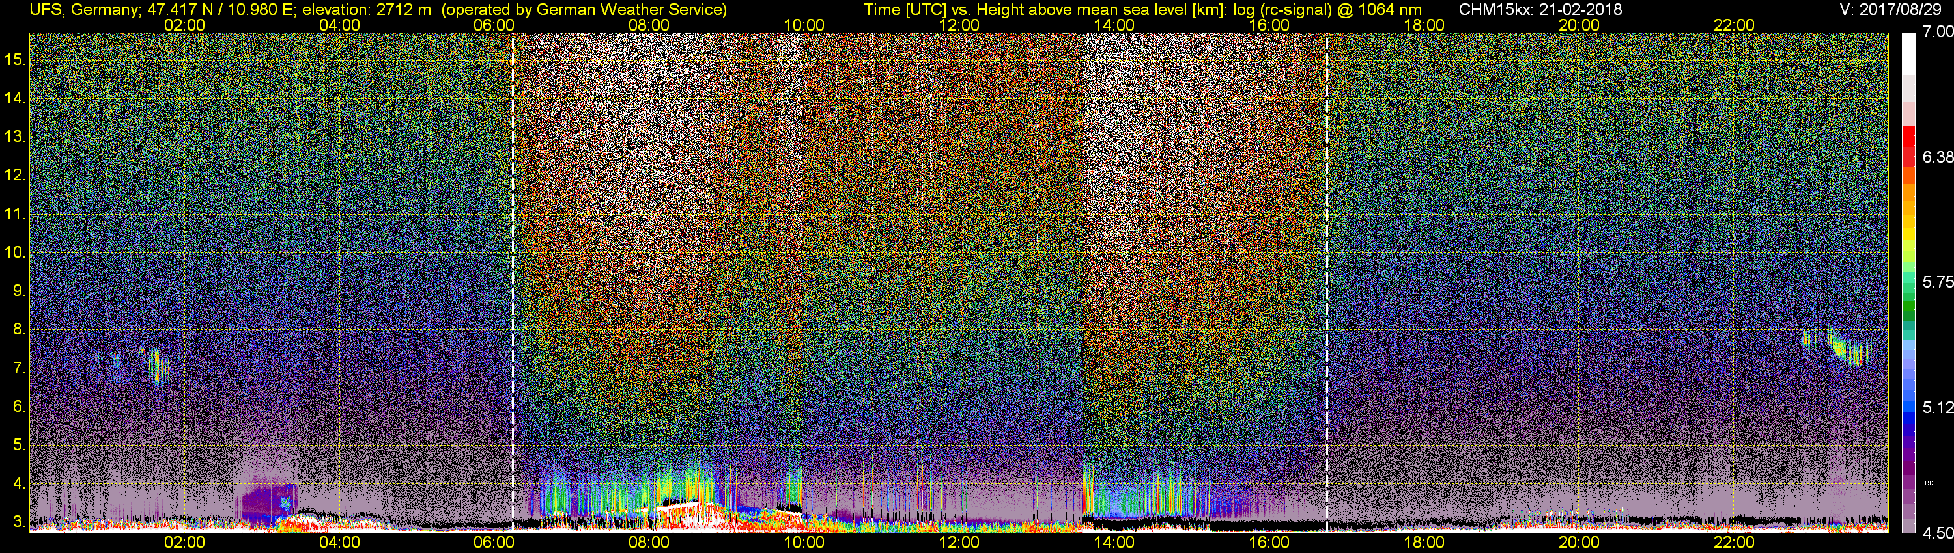Click the 7 km height axis label

point(19,368)
